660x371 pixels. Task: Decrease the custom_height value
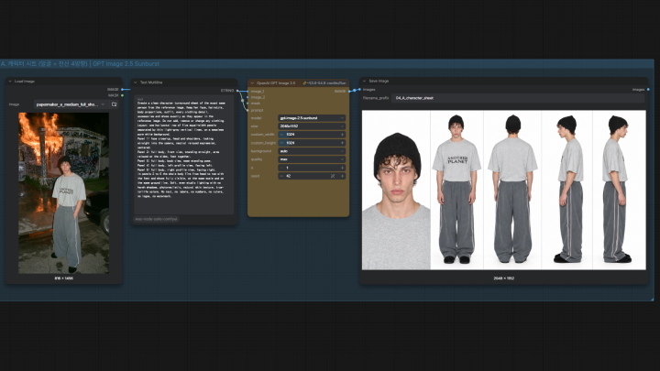click(281, 143)
